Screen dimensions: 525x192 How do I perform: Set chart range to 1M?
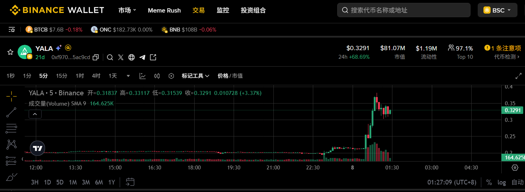[73, 182]
